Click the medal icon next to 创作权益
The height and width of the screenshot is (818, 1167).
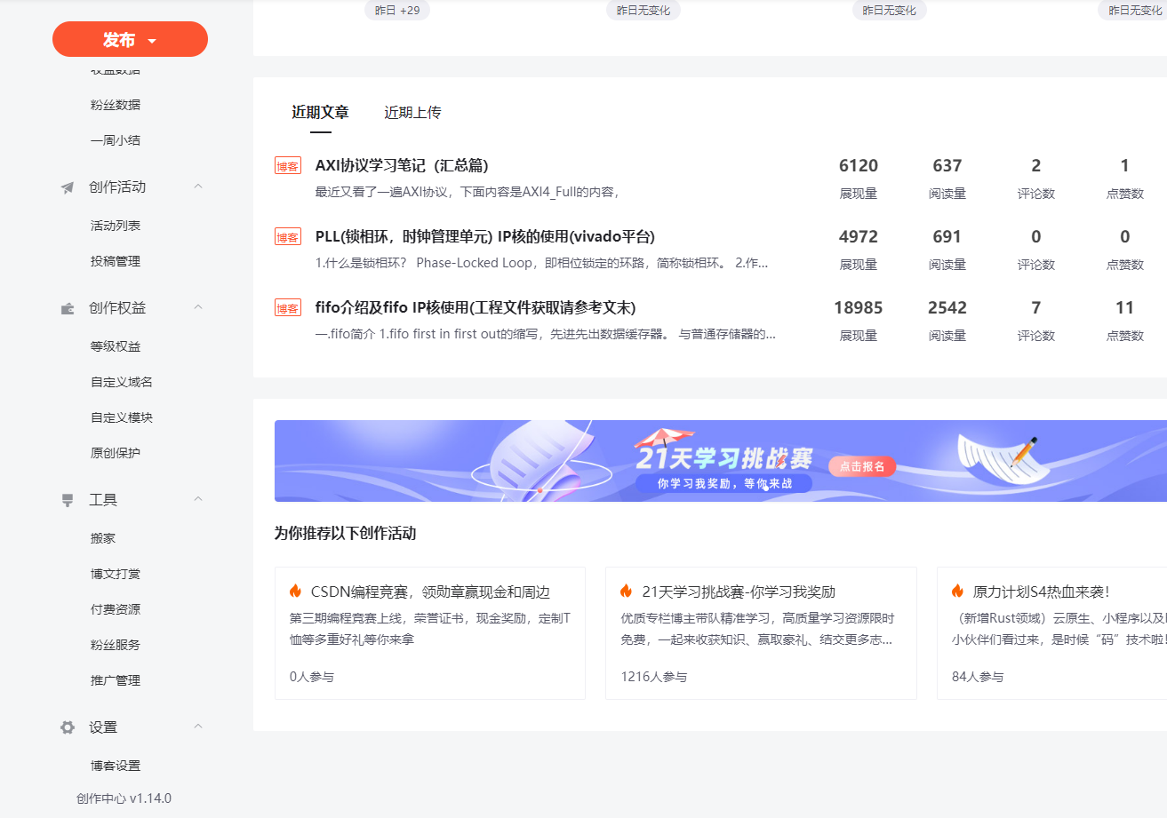[67, 306]
